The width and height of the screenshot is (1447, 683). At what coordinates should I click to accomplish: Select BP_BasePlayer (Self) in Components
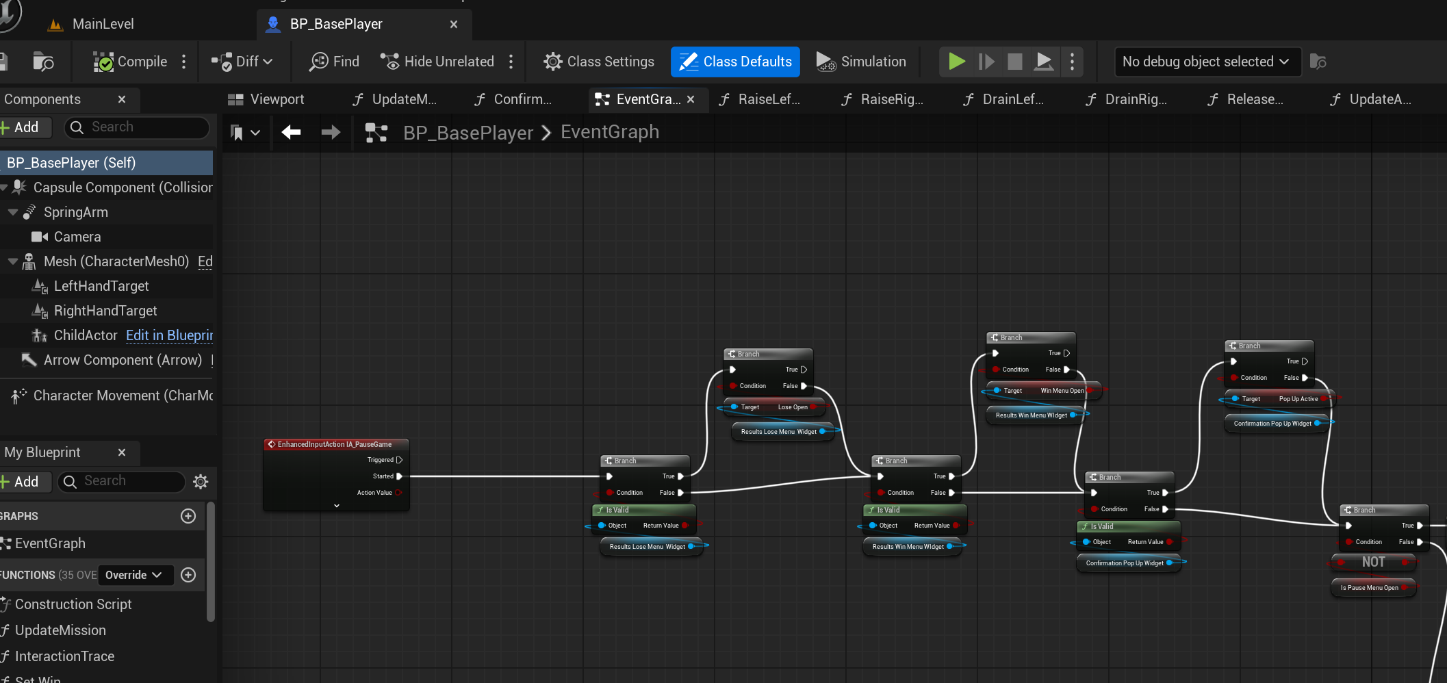pyautogui.click(x=106, y=163)
